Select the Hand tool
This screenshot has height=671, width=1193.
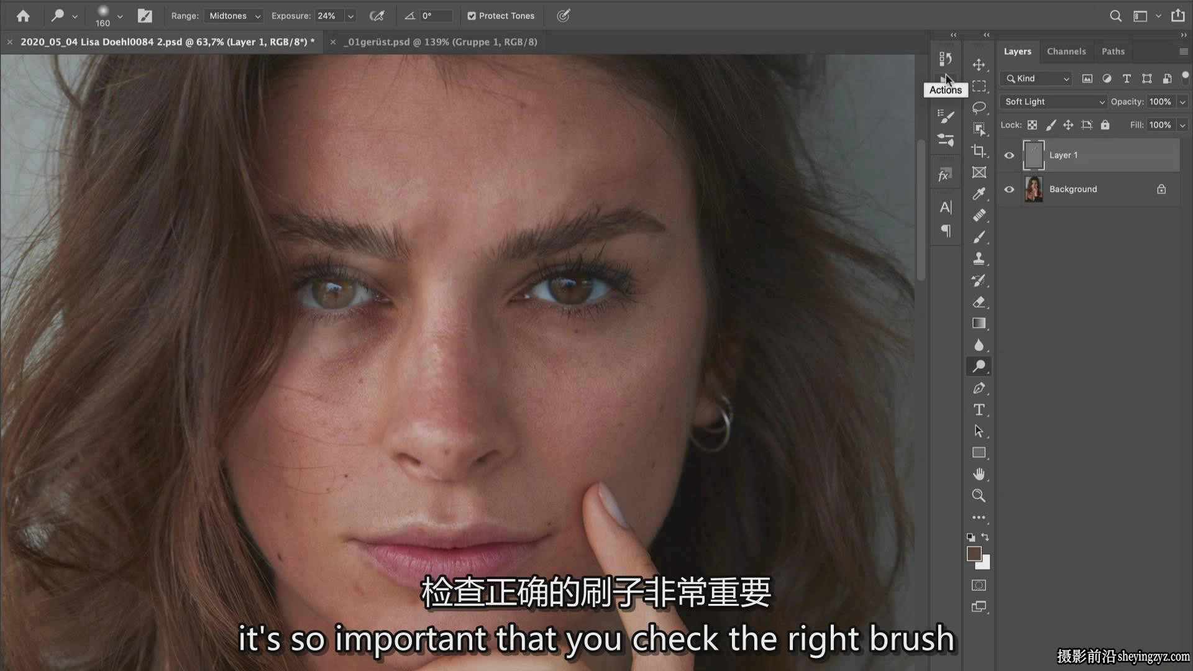tap(979, 474)
